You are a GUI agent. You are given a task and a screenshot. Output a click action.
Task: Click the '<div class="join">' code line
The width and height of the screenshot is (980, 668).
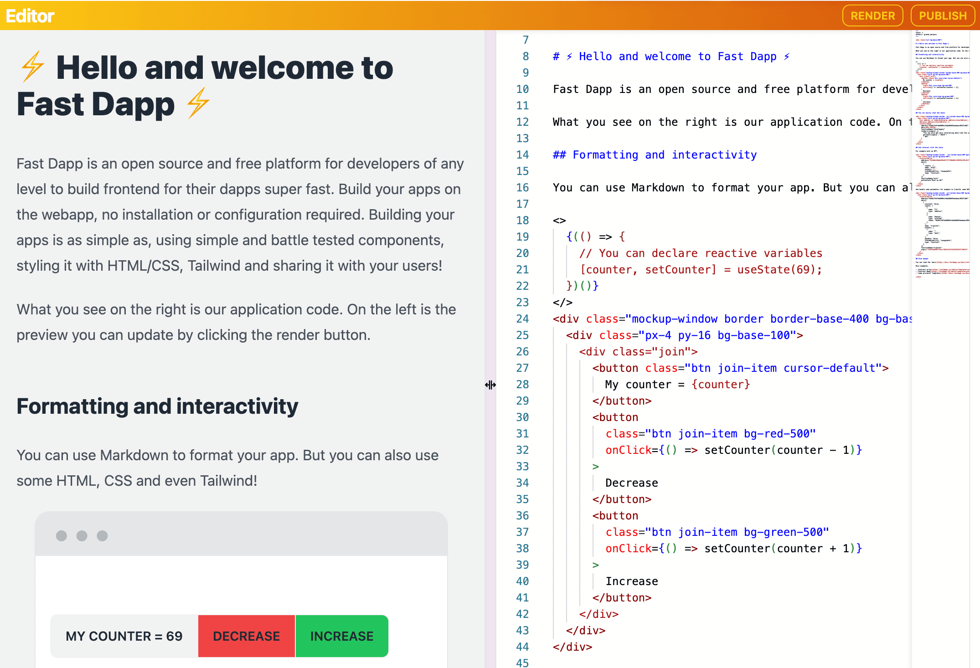pos(638,352)
